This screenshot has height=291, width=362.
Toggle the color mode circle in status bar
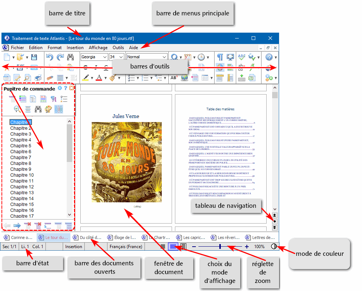274,246
